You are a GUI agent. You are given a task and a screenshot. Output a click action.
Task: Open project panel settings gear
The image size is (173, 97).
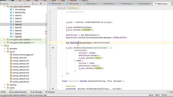click(x=41, y=4)
